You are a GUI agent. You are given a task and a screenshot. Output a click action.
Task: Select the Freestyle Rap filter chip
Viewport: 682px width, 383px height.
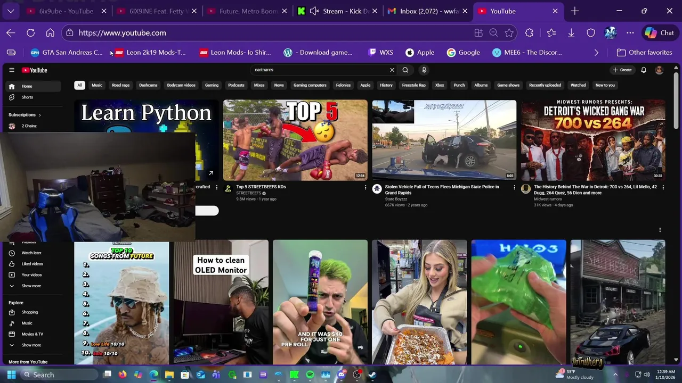point(414,85)
